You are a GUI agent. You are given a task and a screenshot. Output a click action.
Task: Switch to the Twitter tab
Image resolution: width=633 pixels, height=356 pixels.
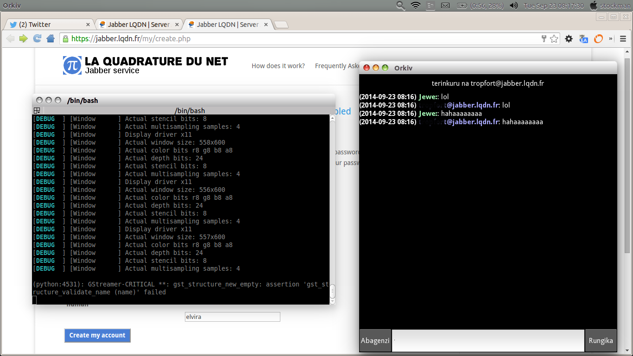49,25
